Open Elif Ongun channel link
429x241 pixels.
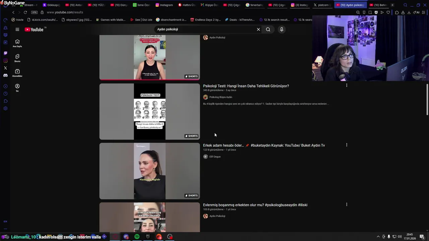point(215,157)
